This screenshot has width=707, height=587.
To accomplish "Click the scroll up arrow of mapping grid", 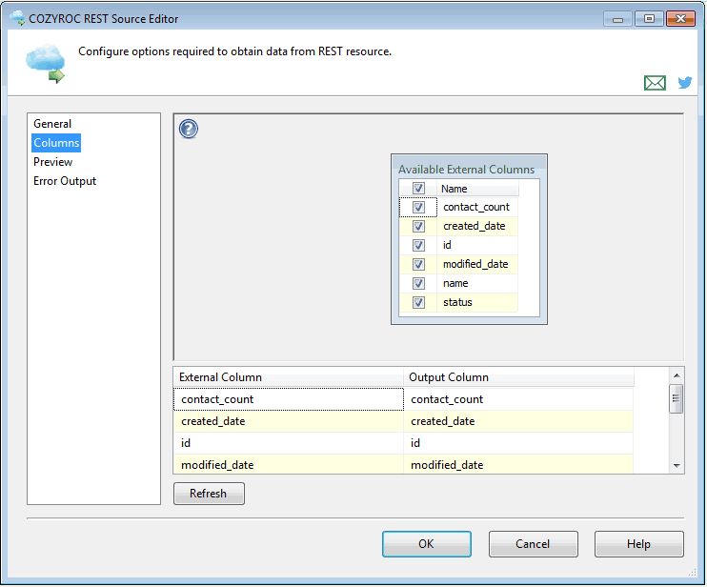I will (x=677, y=375).
